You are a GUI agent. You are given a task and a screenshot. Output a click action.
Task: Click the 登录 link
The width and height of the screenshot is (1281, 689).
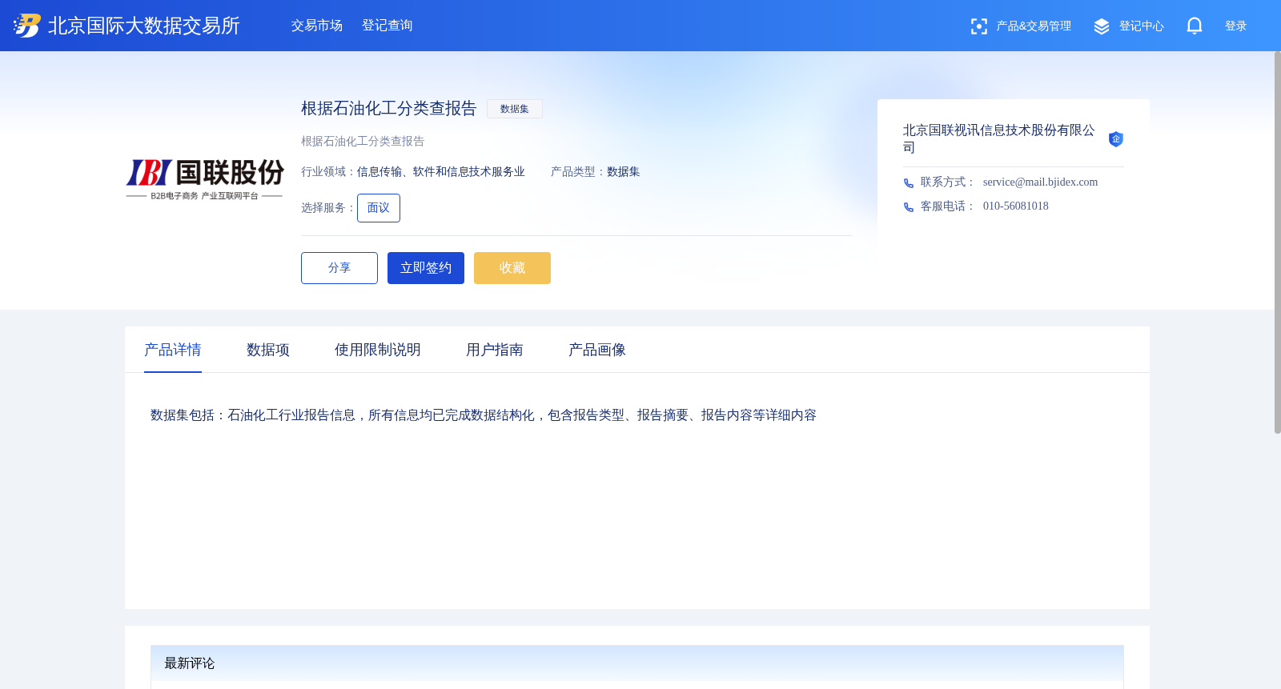point(1236,26)
